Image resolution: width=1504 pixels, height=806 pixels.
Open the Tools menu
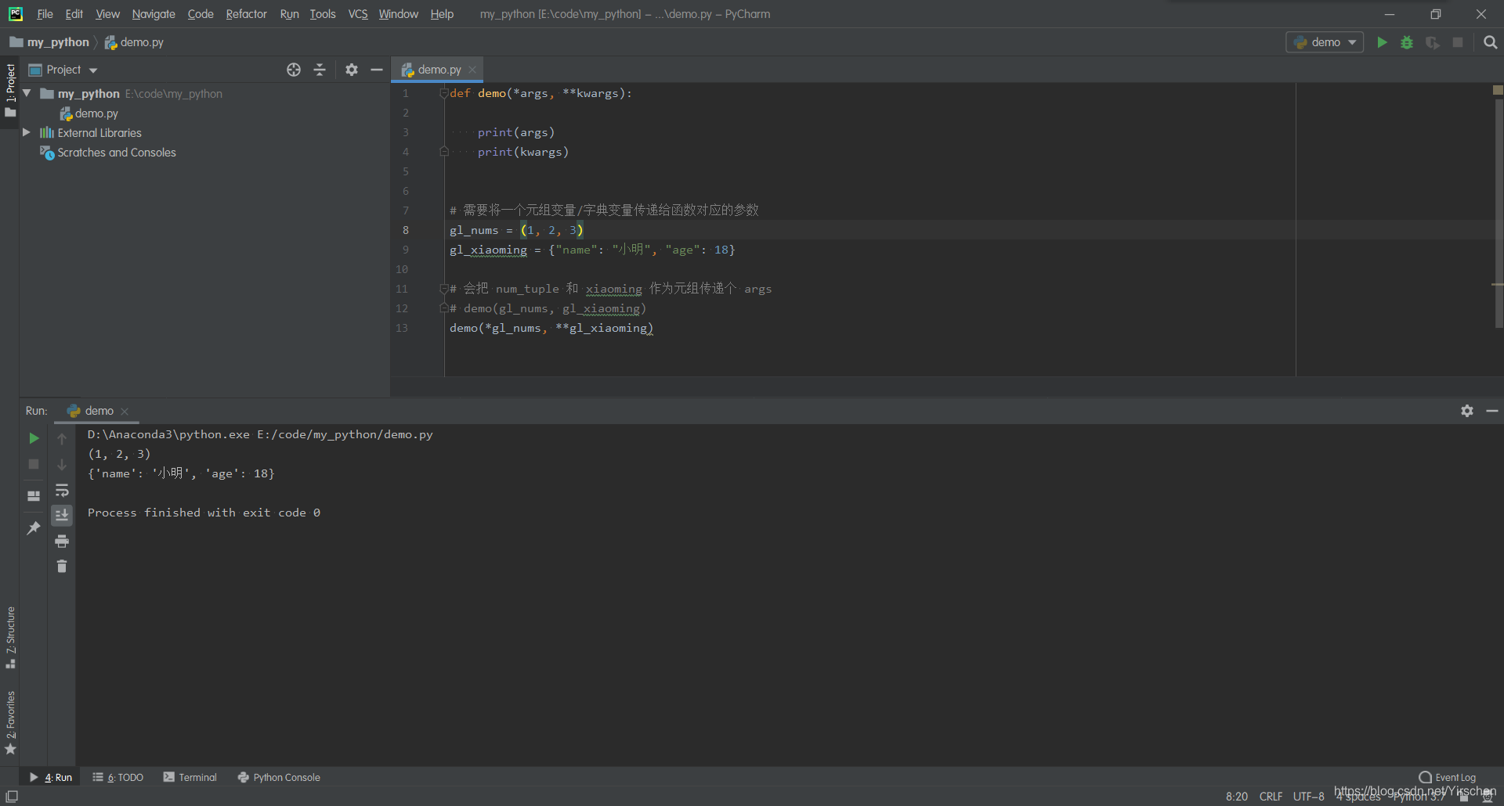[x=322, y=14]
